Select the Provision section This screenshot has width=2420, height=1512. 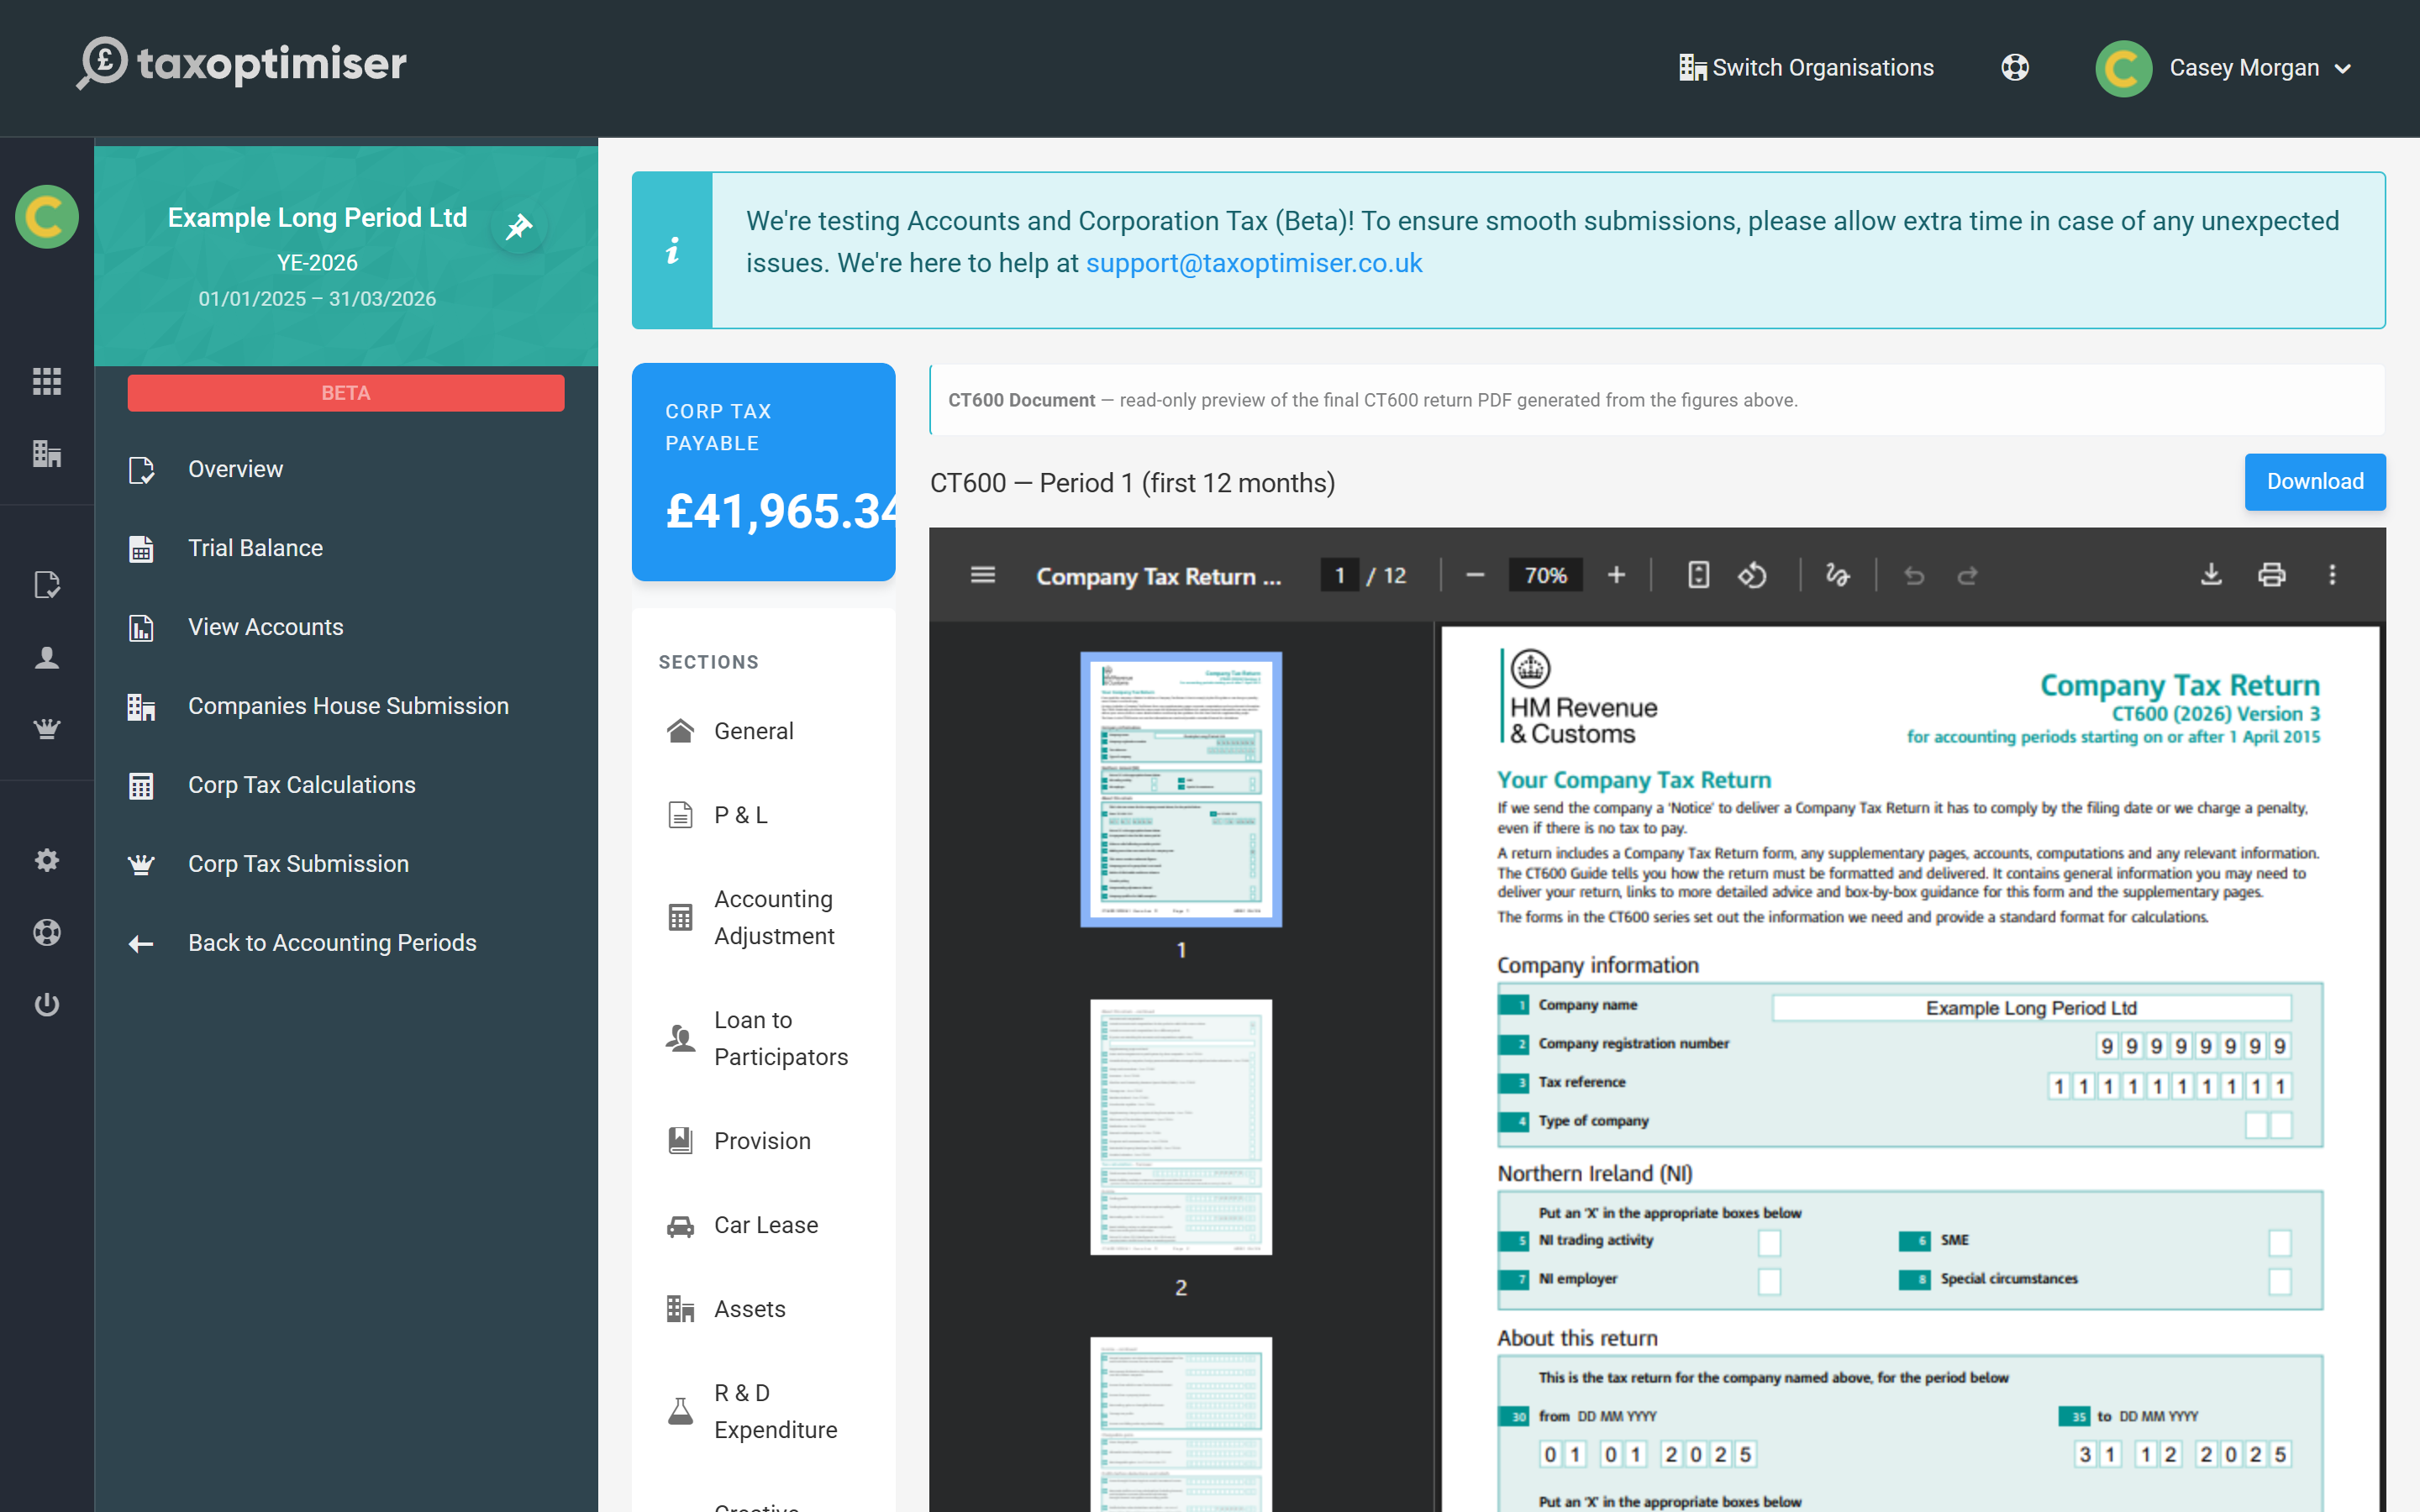pyautogui.click(x=764, y=1141)
